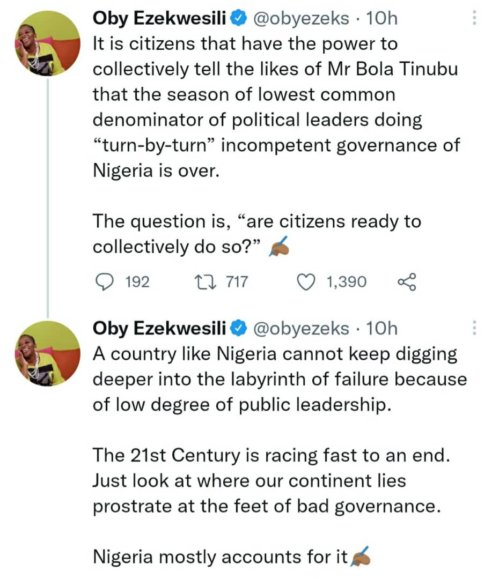499x579 pixels.
Task: Click the 717 retweets count
Action: [x=237, y=281]
